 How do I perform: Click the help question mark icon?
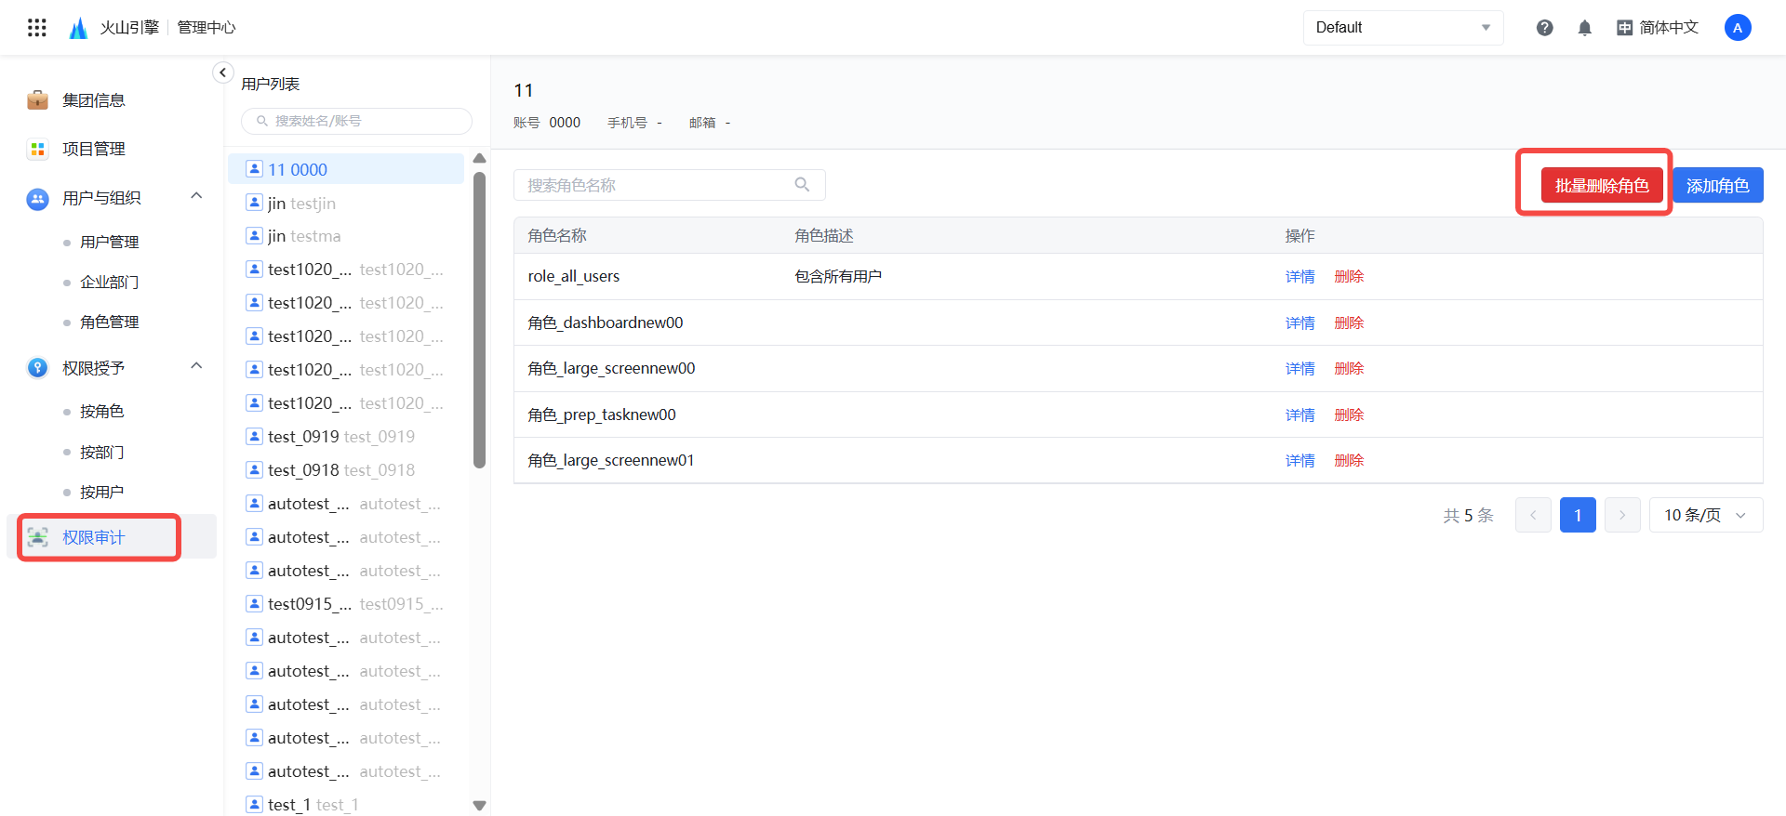click(1544, 28)
